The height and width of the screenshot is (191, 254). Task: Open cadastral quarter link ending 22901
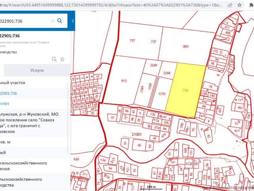coord(5,103)
